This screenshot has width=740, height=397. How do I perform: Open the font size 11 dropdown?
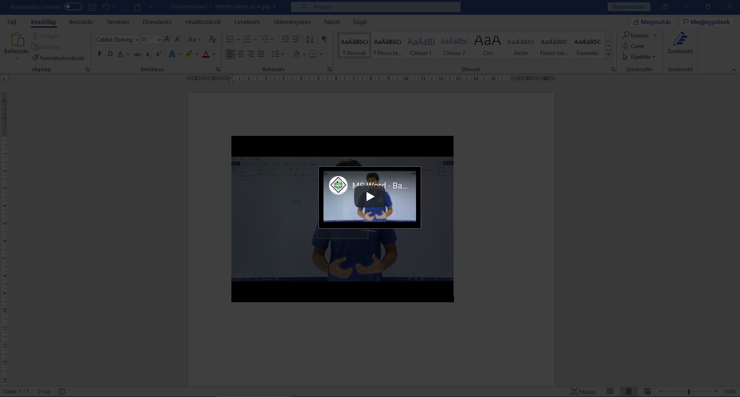click(159, 40)
